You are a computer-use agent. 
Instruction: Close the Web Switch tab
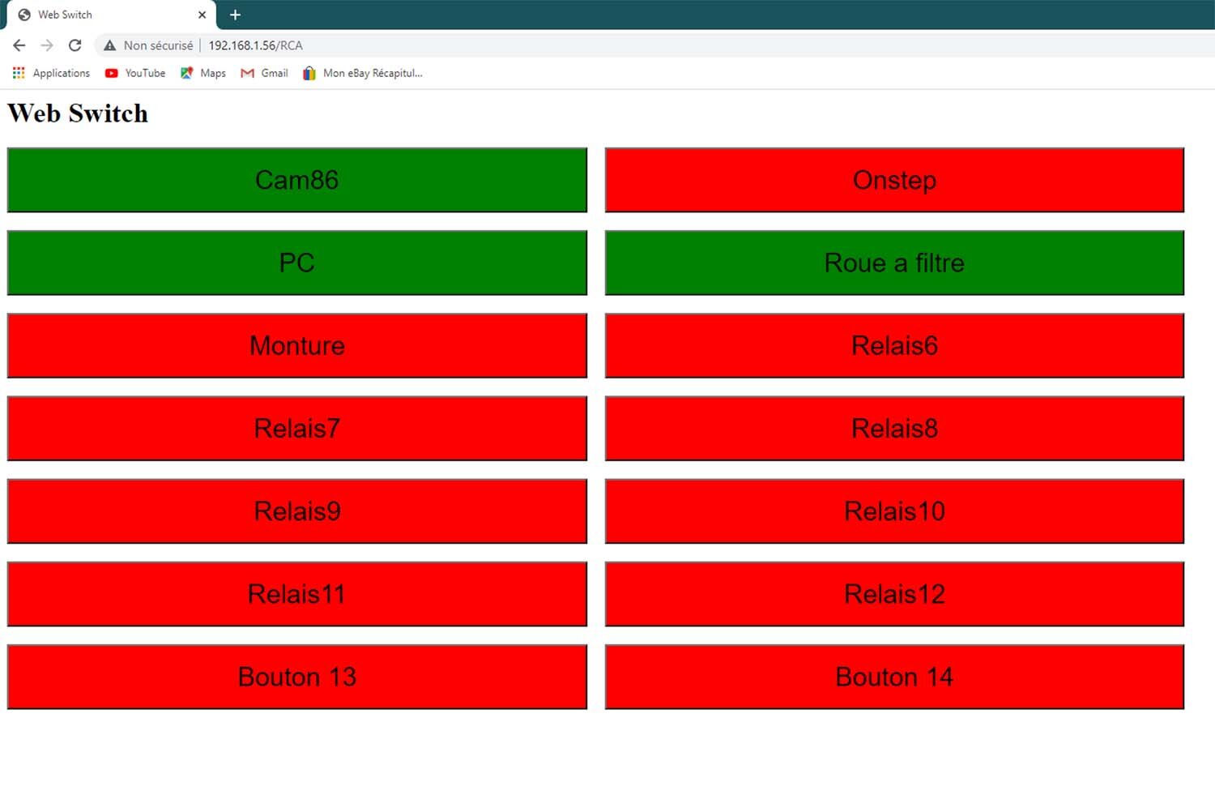202,15
